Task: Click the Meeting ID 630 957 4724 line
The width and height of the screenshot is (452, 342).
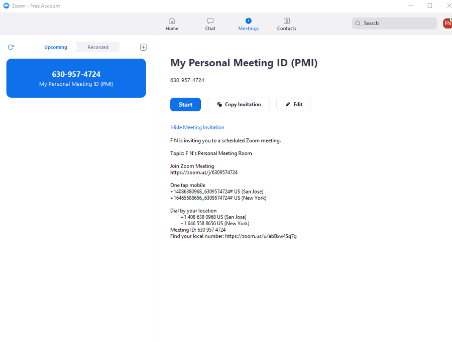Action: pos(198,230)
